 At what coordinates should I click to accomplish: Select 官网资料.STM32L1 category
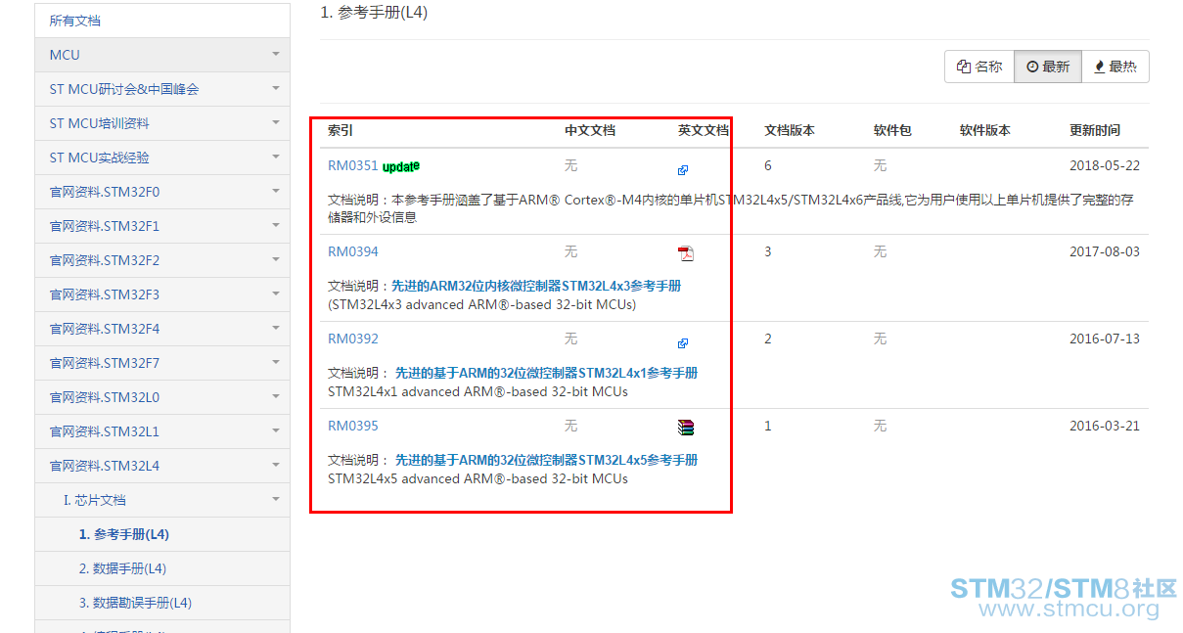[162, 431]
